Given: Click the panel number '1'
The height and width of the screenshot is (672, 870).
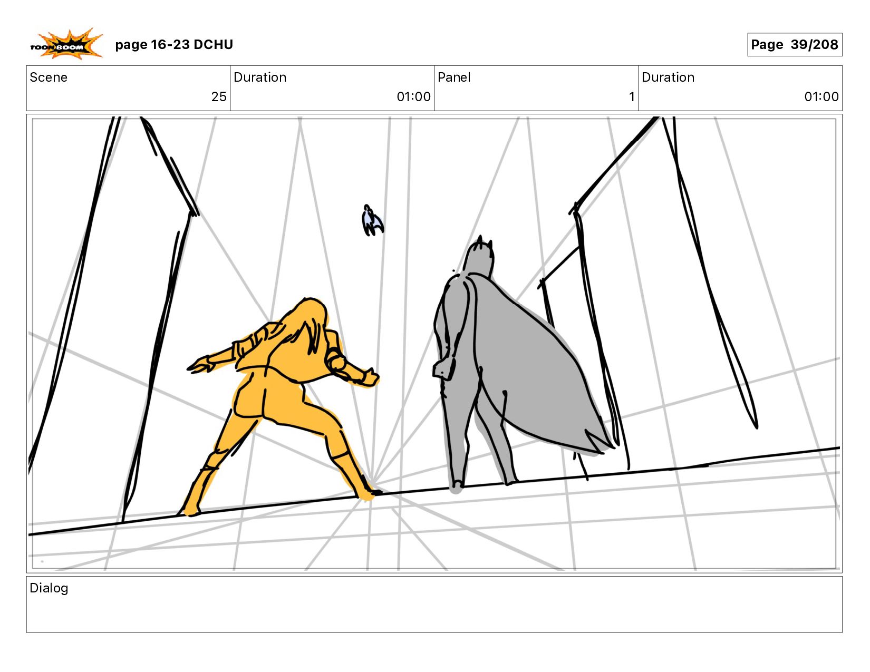Looking at the screenshot, I should (x=631, y=96).
